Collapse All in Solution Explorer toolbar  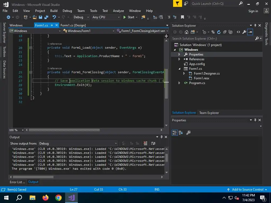(225, 32)
